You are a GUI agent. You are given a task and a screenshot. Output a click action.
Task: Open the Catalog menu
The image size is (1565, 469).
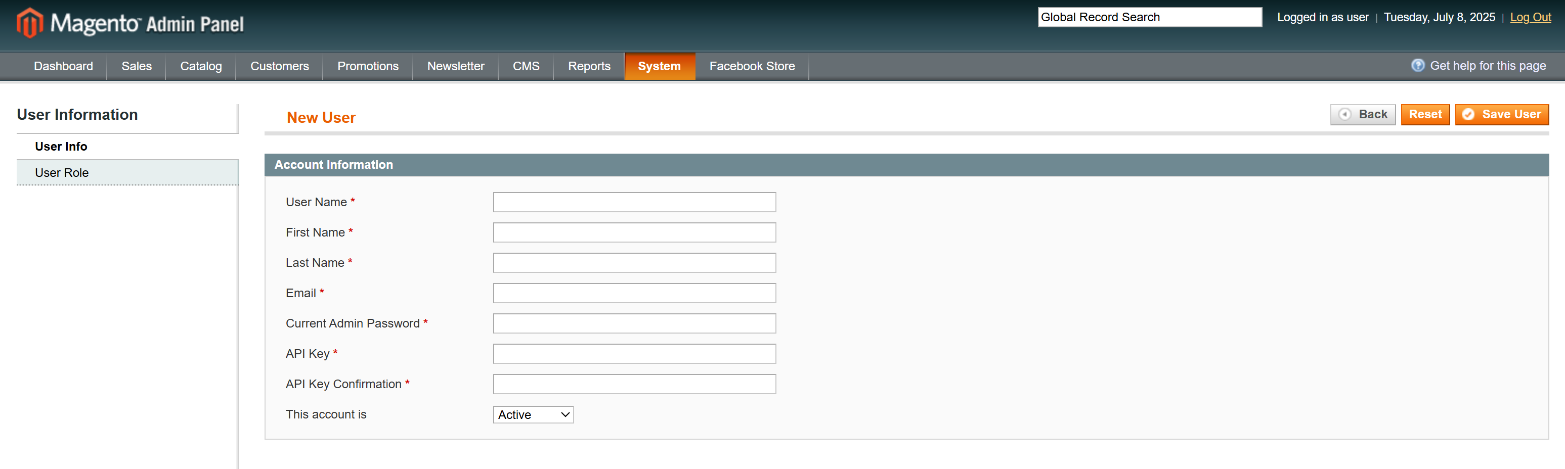pyautogui.click(x=201, y=66)
